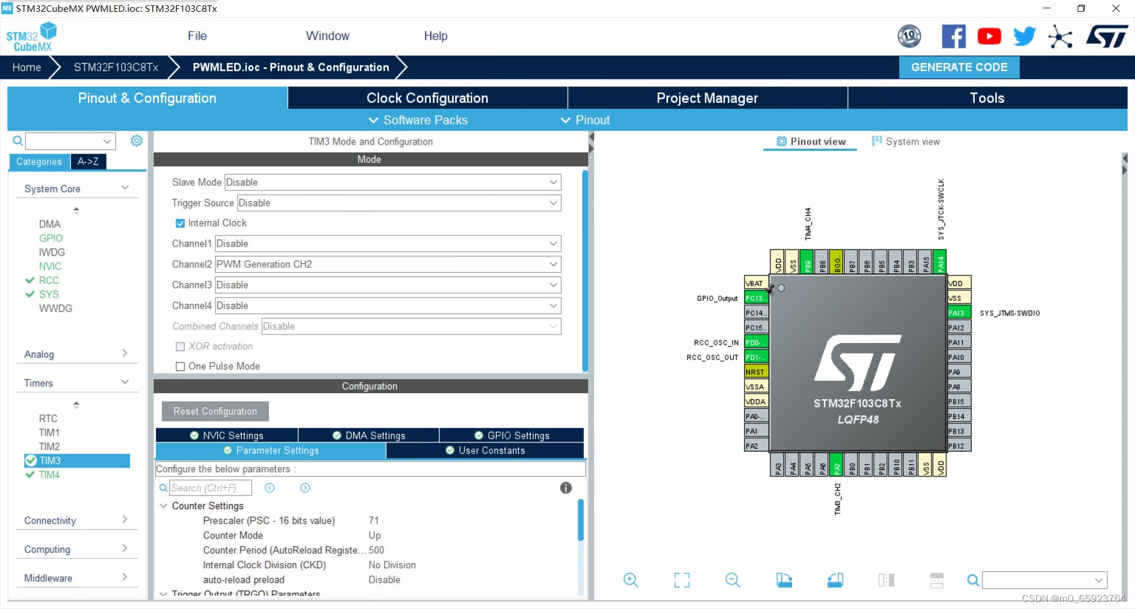Click the parameter Search (Ctrl+F) field
The image size is (1135, 609).
pos(210,488)
